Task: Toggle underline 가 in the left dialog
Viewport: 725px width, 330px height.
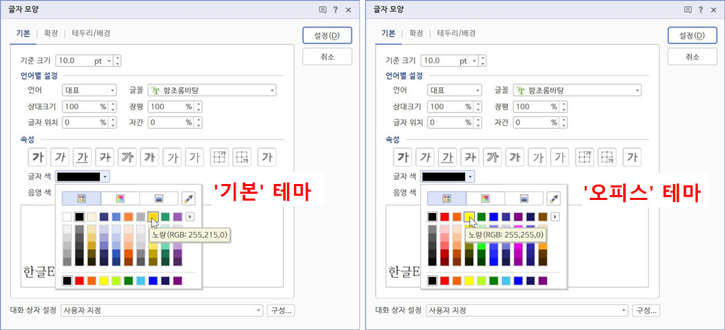Action: [82, 156]
